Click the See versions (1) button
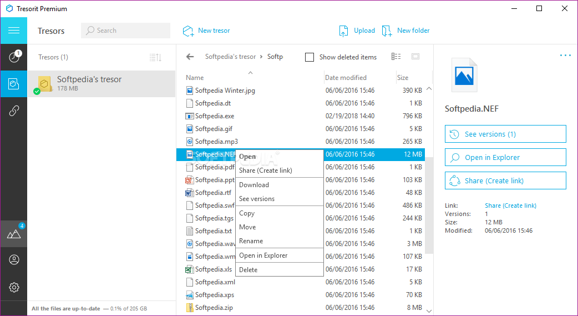This screenshot has height=316, width=578. click(x=505, y=134)
